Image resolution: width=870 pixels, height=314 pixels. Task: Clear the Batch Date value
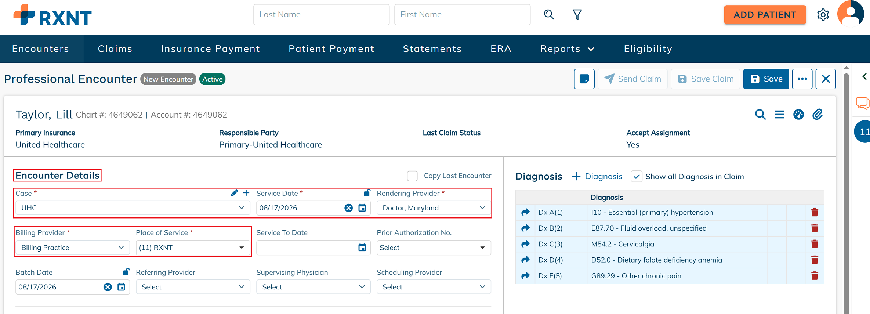[x=108, y=287]
